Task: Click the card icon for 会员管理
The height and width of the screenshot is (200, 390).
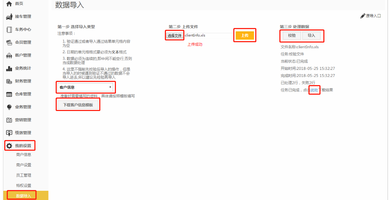Action: pos(10,43)
